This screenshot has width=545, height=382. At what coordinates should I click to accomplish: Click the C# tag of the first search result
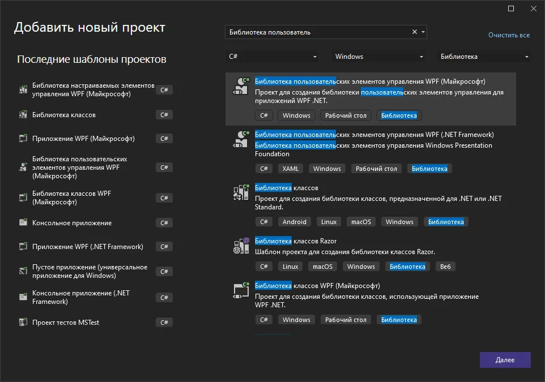coord(264,115)
